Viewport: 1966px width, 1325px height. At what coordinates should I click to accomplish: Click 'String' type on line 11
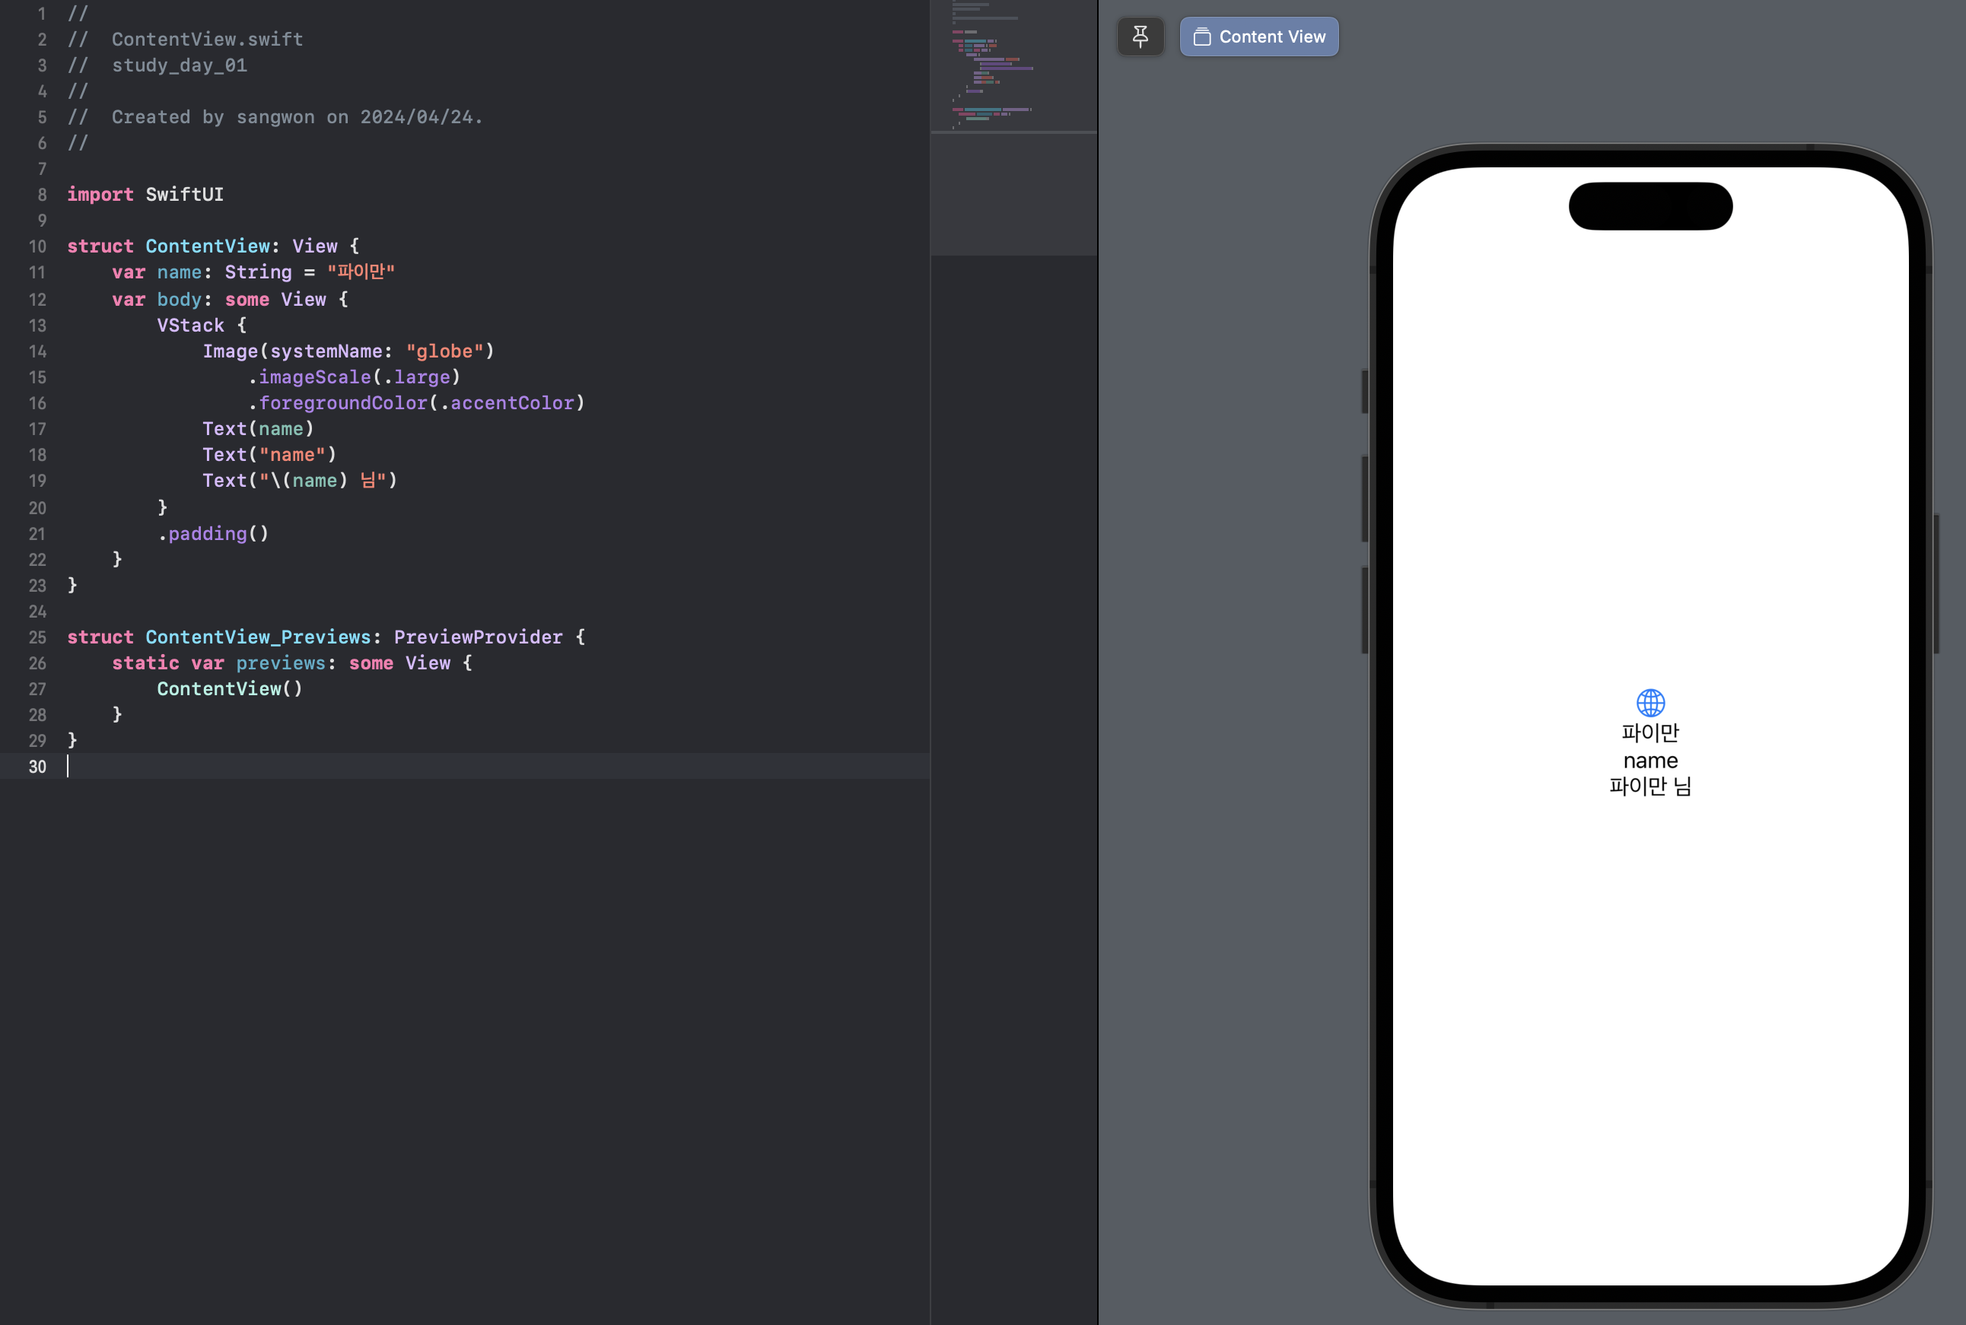258,272
